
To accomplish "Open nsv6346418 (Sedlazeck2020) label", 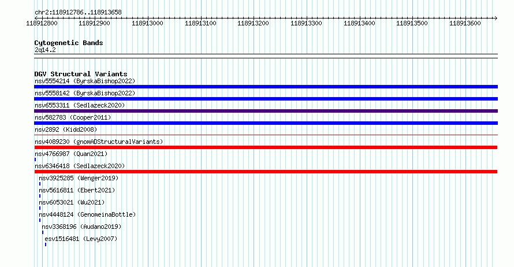I will 80,166.
